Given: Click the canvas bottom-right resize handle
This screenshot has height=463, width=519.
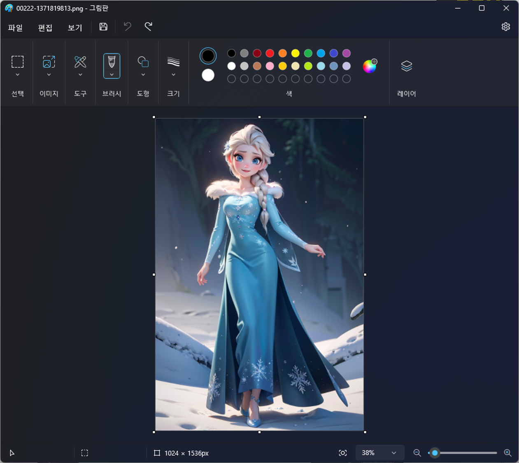Looking at the screenshot, I should click(365, 432).
